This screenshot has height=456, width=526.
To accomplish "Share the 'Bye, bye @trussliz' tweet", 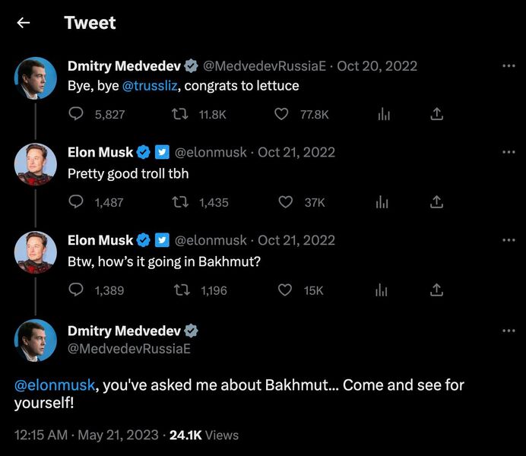I will pyautogui.click(x=436, y=114).
